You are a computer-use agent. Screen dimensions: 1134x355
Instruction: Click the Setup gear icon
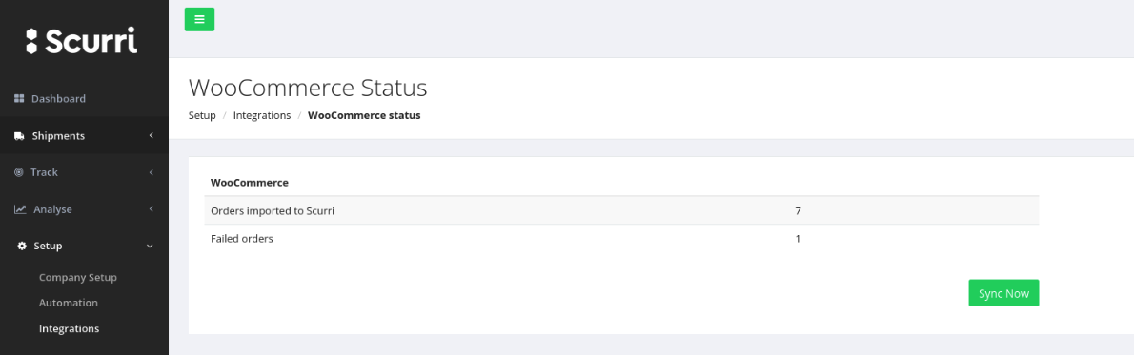(x=22, y=246)
